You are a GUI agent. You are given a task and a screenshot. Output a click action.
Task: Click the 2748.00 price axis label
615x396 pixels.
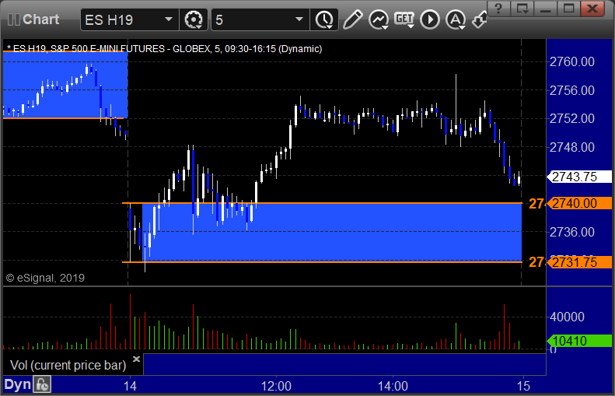(x=572, y=147)
